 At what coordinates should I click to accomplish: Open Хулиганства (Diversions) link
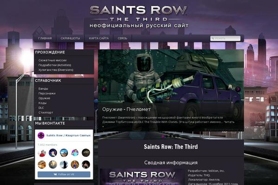tap(56, 70)
